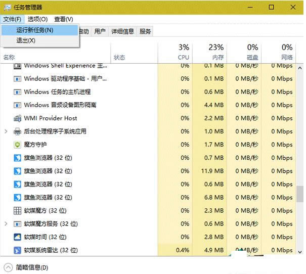Click the 魔方守护 shield icon
This screenshot has width=306, height=274.
tap(17, 145)
